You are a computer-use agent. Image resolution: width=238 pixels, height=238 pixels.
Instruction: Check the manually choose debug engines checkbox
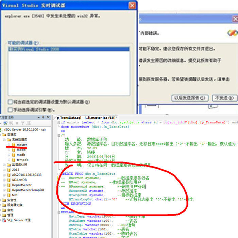pyautogui.click(x=10, y=110)
